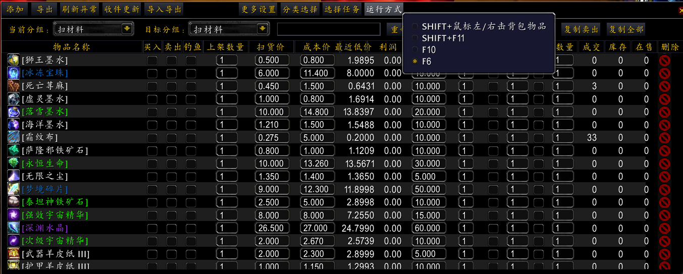Image resolution: width=683 pixels, height=274 pixels.
Task: Toggle 卖出 checkbox for 落雪墨水
Action: click(172, 112)
